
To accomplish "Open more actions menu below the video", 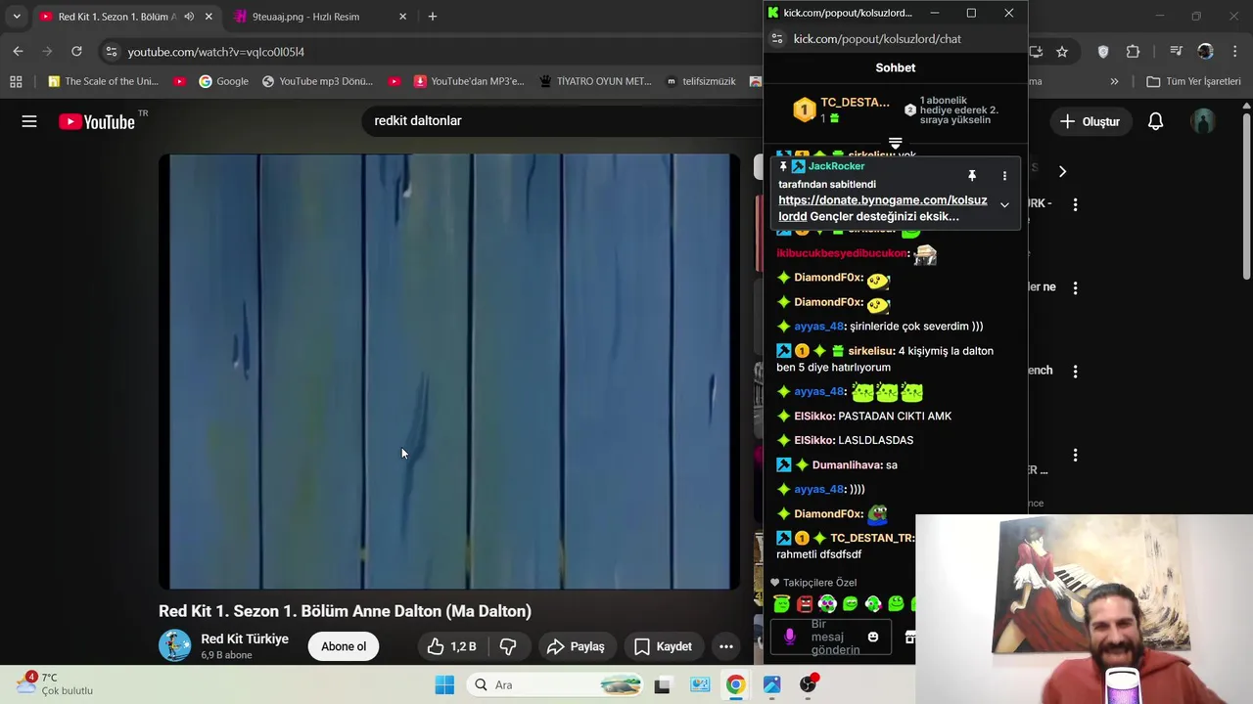I will (x=725, y=646).
